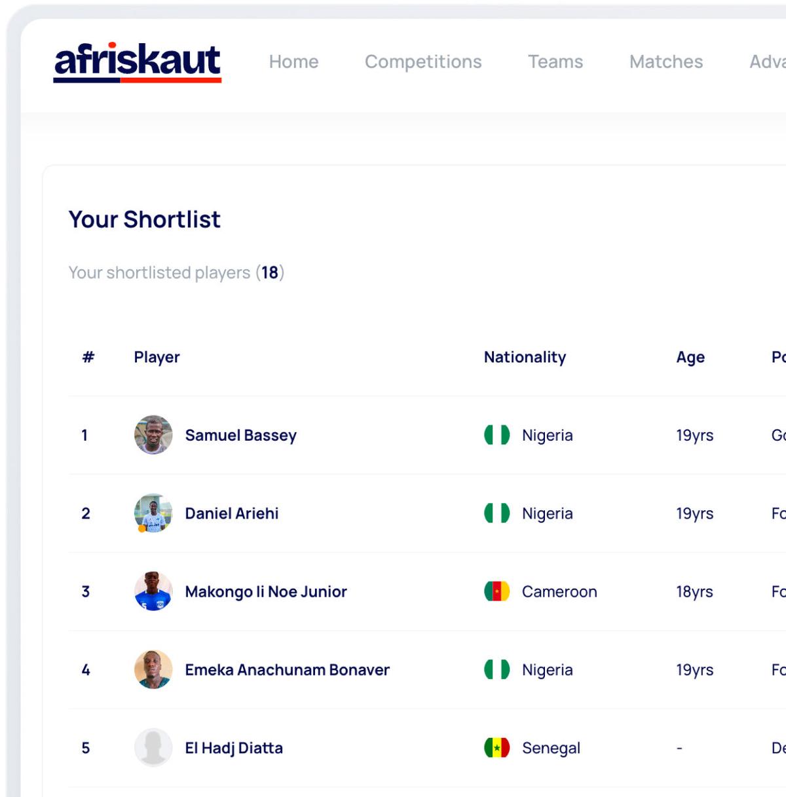Image resolution: width=786 pixels, height=797 pixels.
Task: Open the Teams navigation tab
Action: point(555,62)
